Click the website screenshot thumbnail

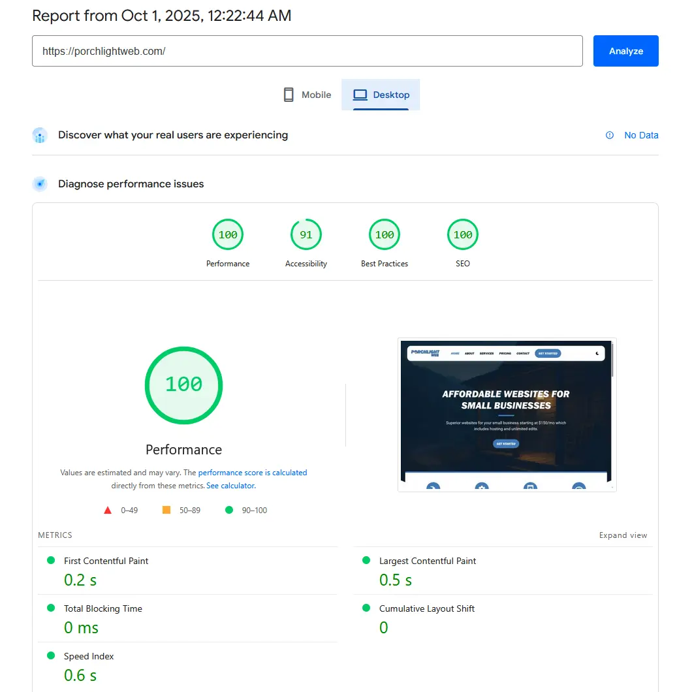507,415
